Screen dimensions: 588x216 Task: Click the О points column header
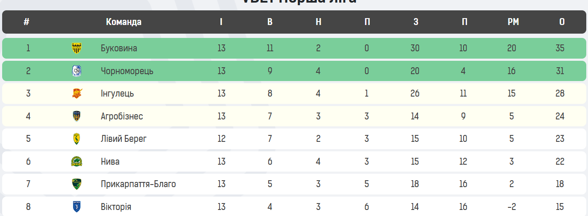pyautogui.click(x=562, y=22)
